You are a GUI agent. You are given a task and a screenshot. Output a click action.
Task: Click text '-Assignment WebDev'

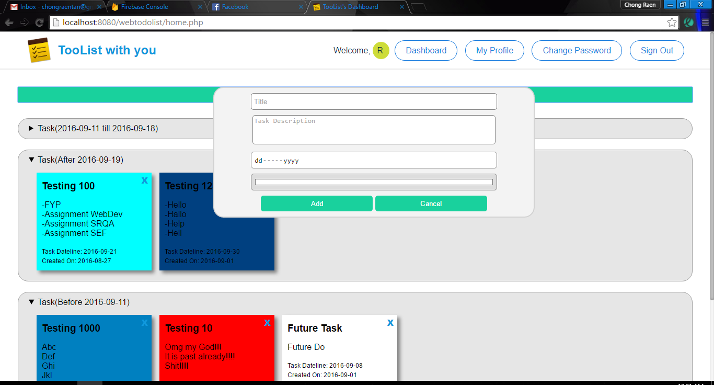[82, 214]
